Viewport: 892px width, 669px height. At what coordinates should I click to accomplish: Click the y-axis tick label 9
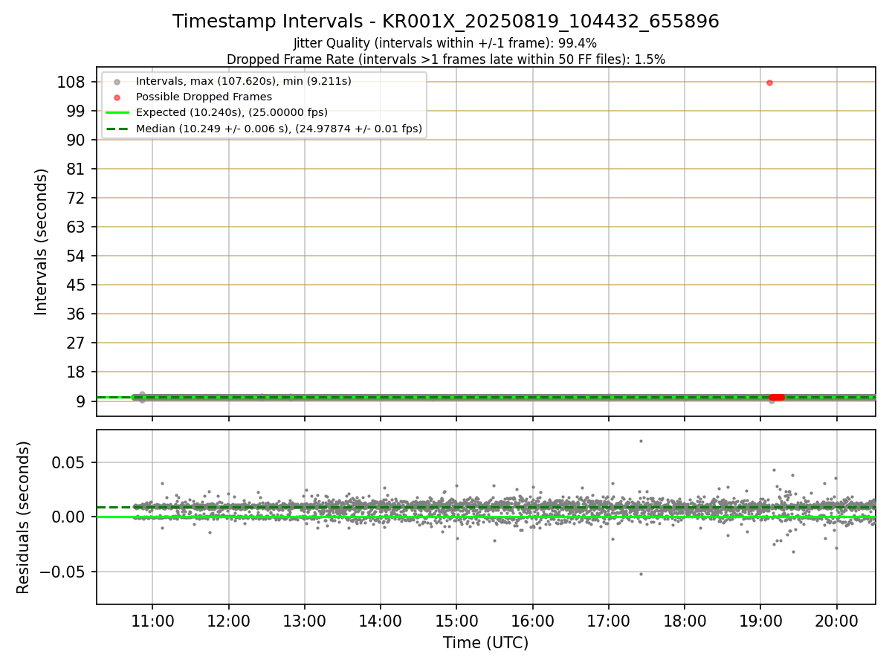click(80, 401)
